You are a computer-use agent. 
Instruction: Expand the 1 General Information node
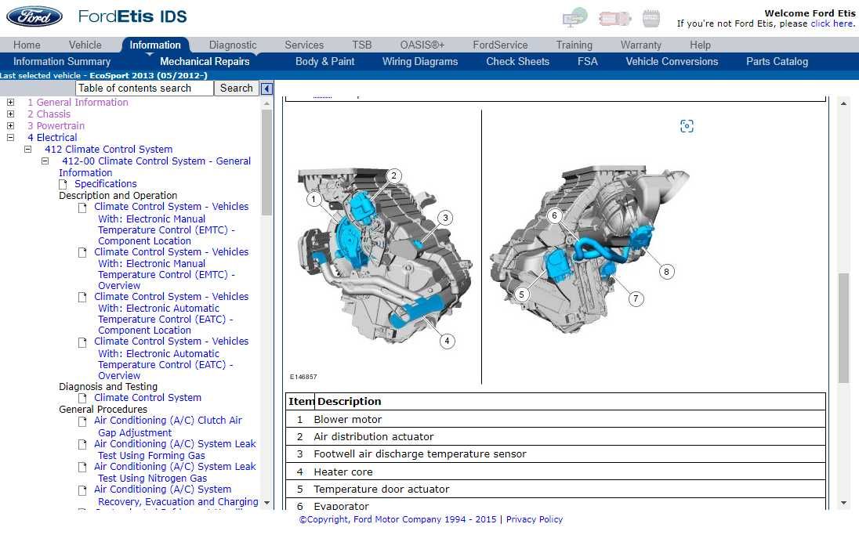tap(10, 103)
